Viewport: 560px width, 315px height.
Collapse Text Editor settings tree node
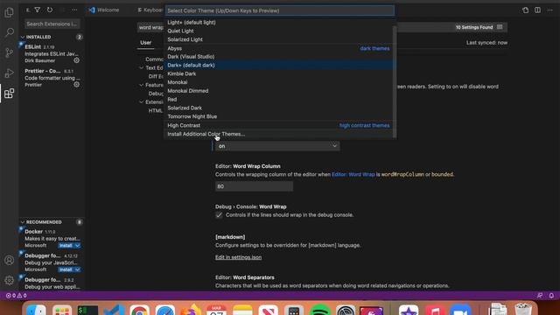coord(142,67)
